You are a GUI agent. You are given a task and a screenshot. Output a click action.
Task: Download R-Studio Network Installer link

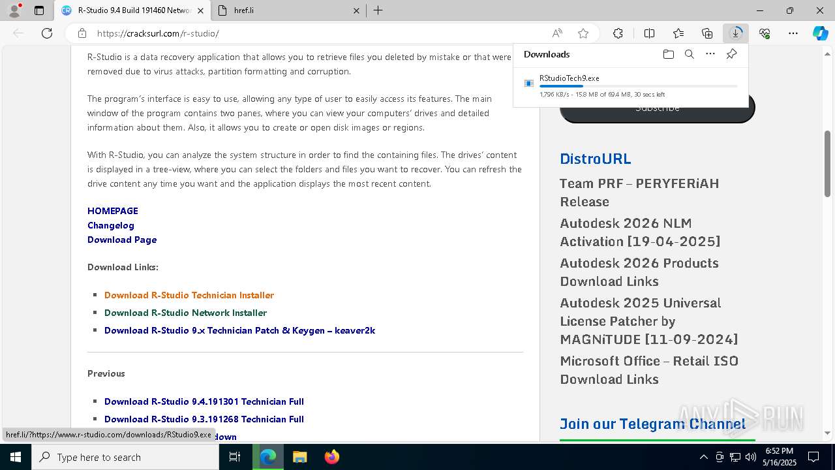click(185, 313)
